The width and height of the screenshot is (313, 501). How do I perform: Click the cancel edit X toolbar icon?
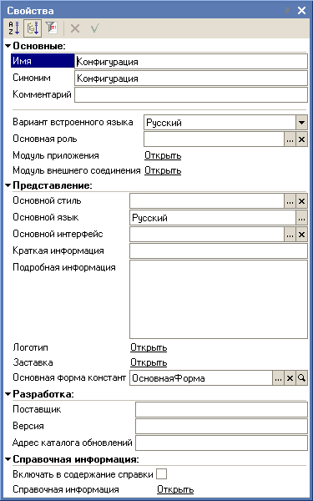point(75,28)
